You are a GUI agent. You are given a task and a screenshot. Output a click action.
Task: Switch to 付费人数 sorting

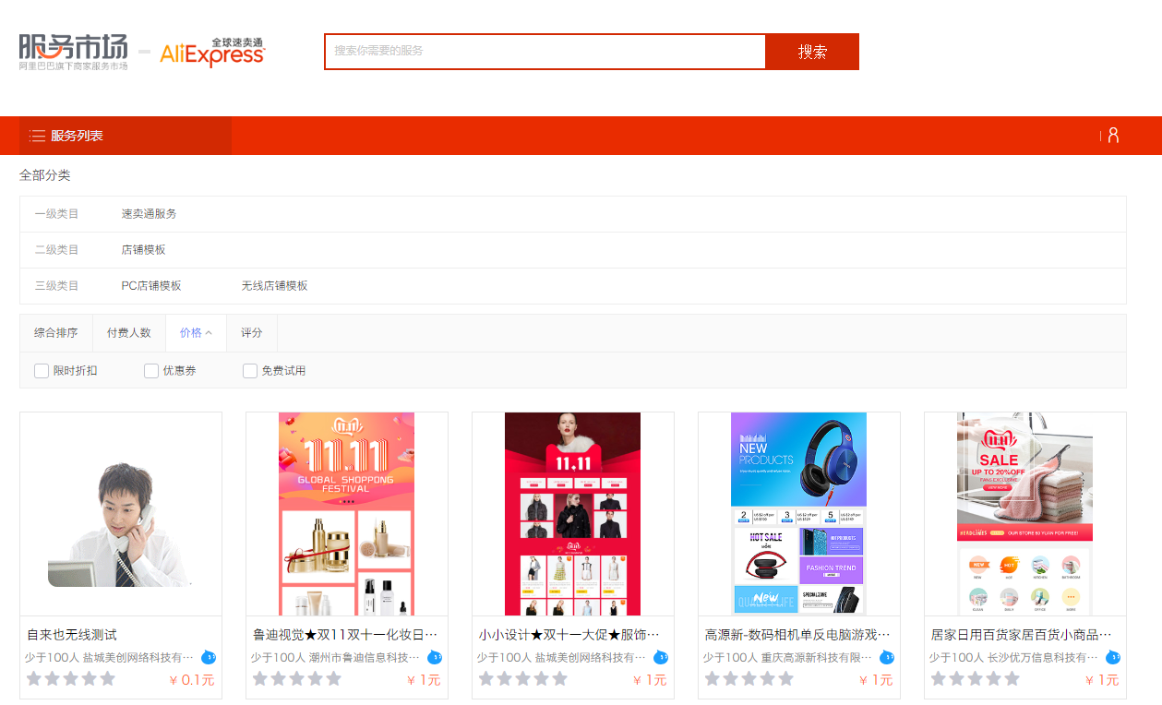(x=129, y=333)
